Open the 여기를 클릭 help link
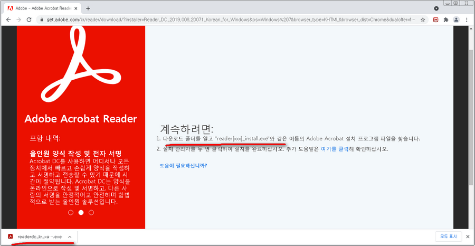This screenshot has width=475, height=246. (335, 149)
